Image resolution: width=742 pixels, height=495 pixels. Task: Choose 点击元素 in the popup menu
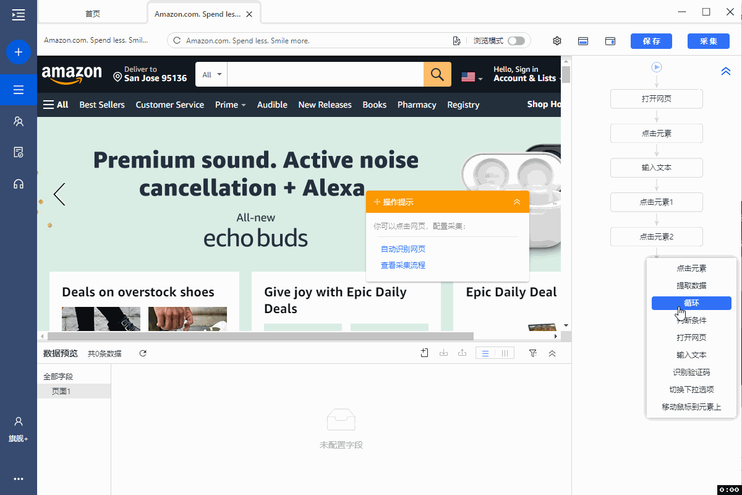691,269
